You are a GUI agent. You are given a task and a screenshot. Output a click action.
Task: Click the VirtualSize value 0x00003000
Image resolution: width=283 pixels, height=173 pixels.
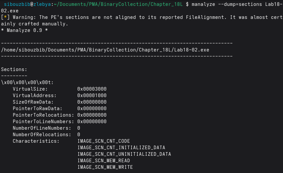pyautogui.click(x=92, y=89)
